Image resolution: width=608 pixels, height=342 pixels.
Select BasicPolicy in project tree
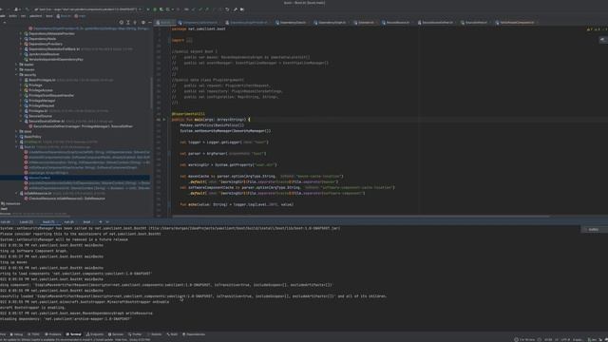[x=32, y=137]
